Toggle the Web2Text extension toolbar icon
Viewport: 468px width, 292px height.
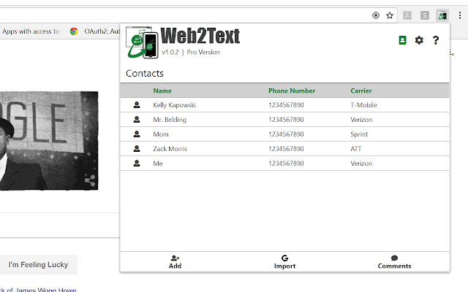point(442,15)
